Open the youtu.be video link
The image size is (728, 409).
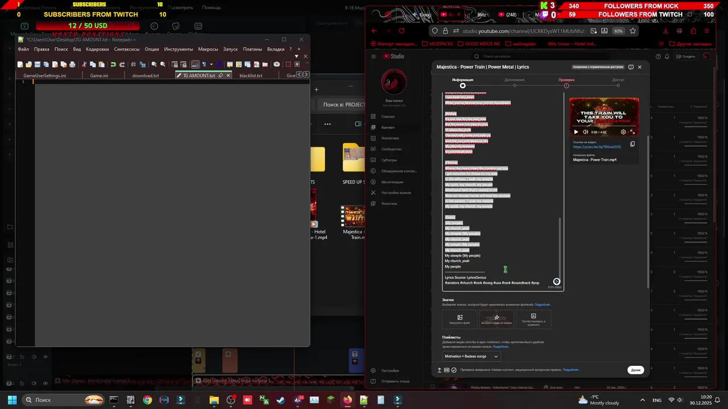pos(597,147)
